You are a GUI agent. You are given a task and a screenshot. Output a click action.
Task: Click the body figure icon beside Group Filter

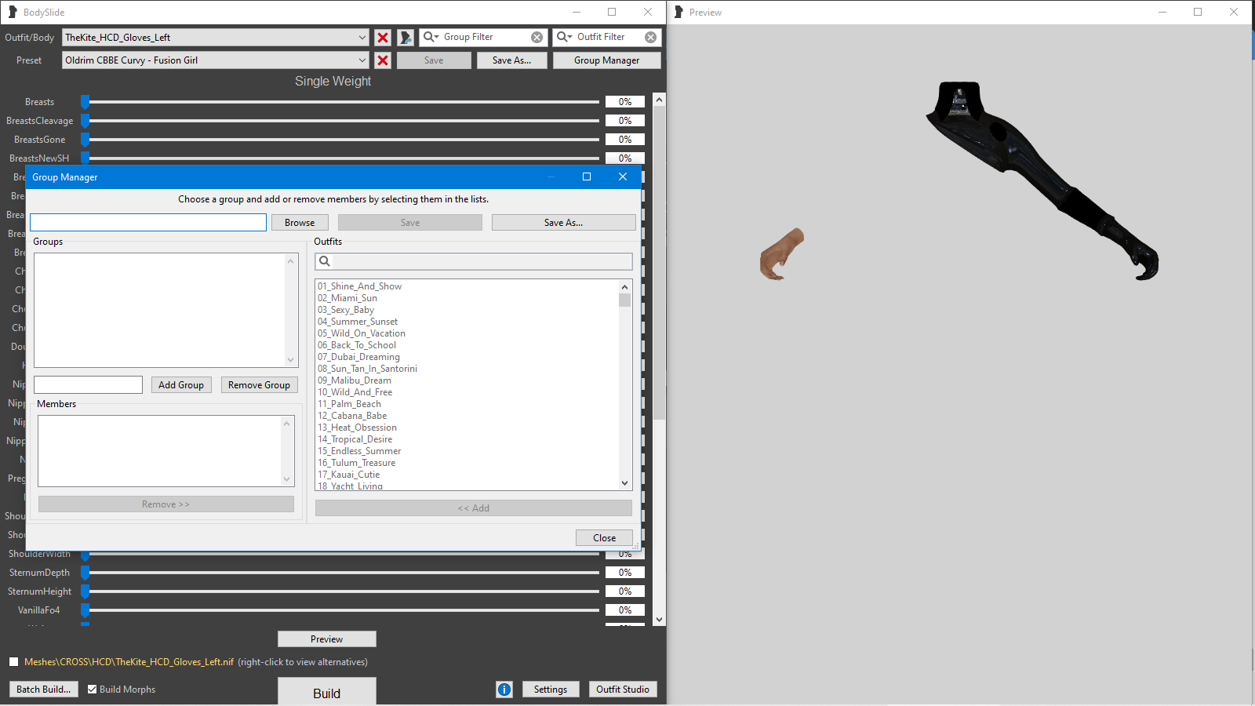(406, 38)
